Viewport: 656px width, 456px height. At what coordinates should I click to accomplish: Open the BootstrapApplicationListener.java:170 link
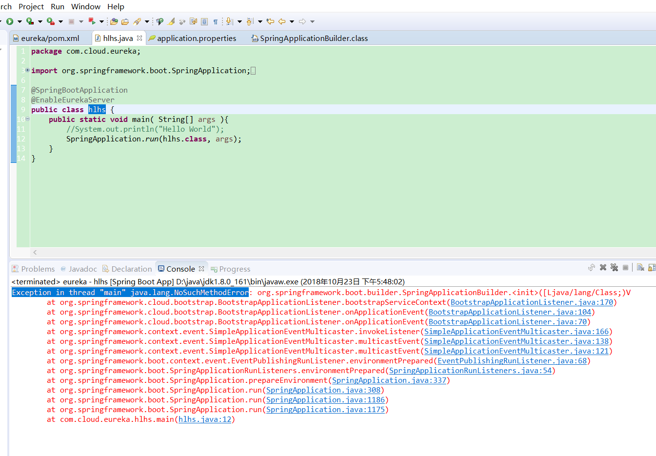coord(532,302)
